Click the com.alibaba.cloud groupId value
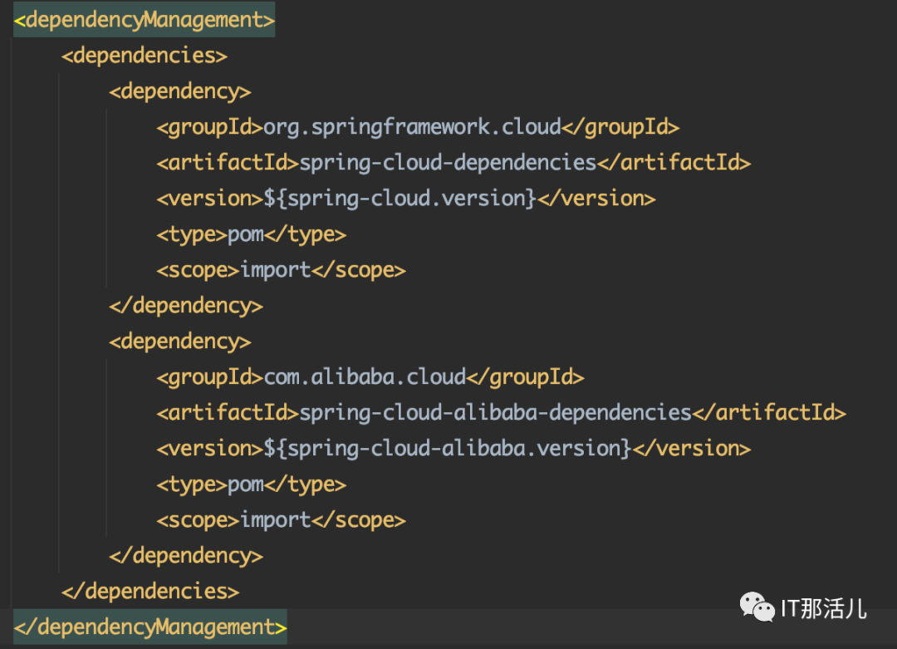The width and height of the screenshot is (897, 649). (x=365, y=377)
